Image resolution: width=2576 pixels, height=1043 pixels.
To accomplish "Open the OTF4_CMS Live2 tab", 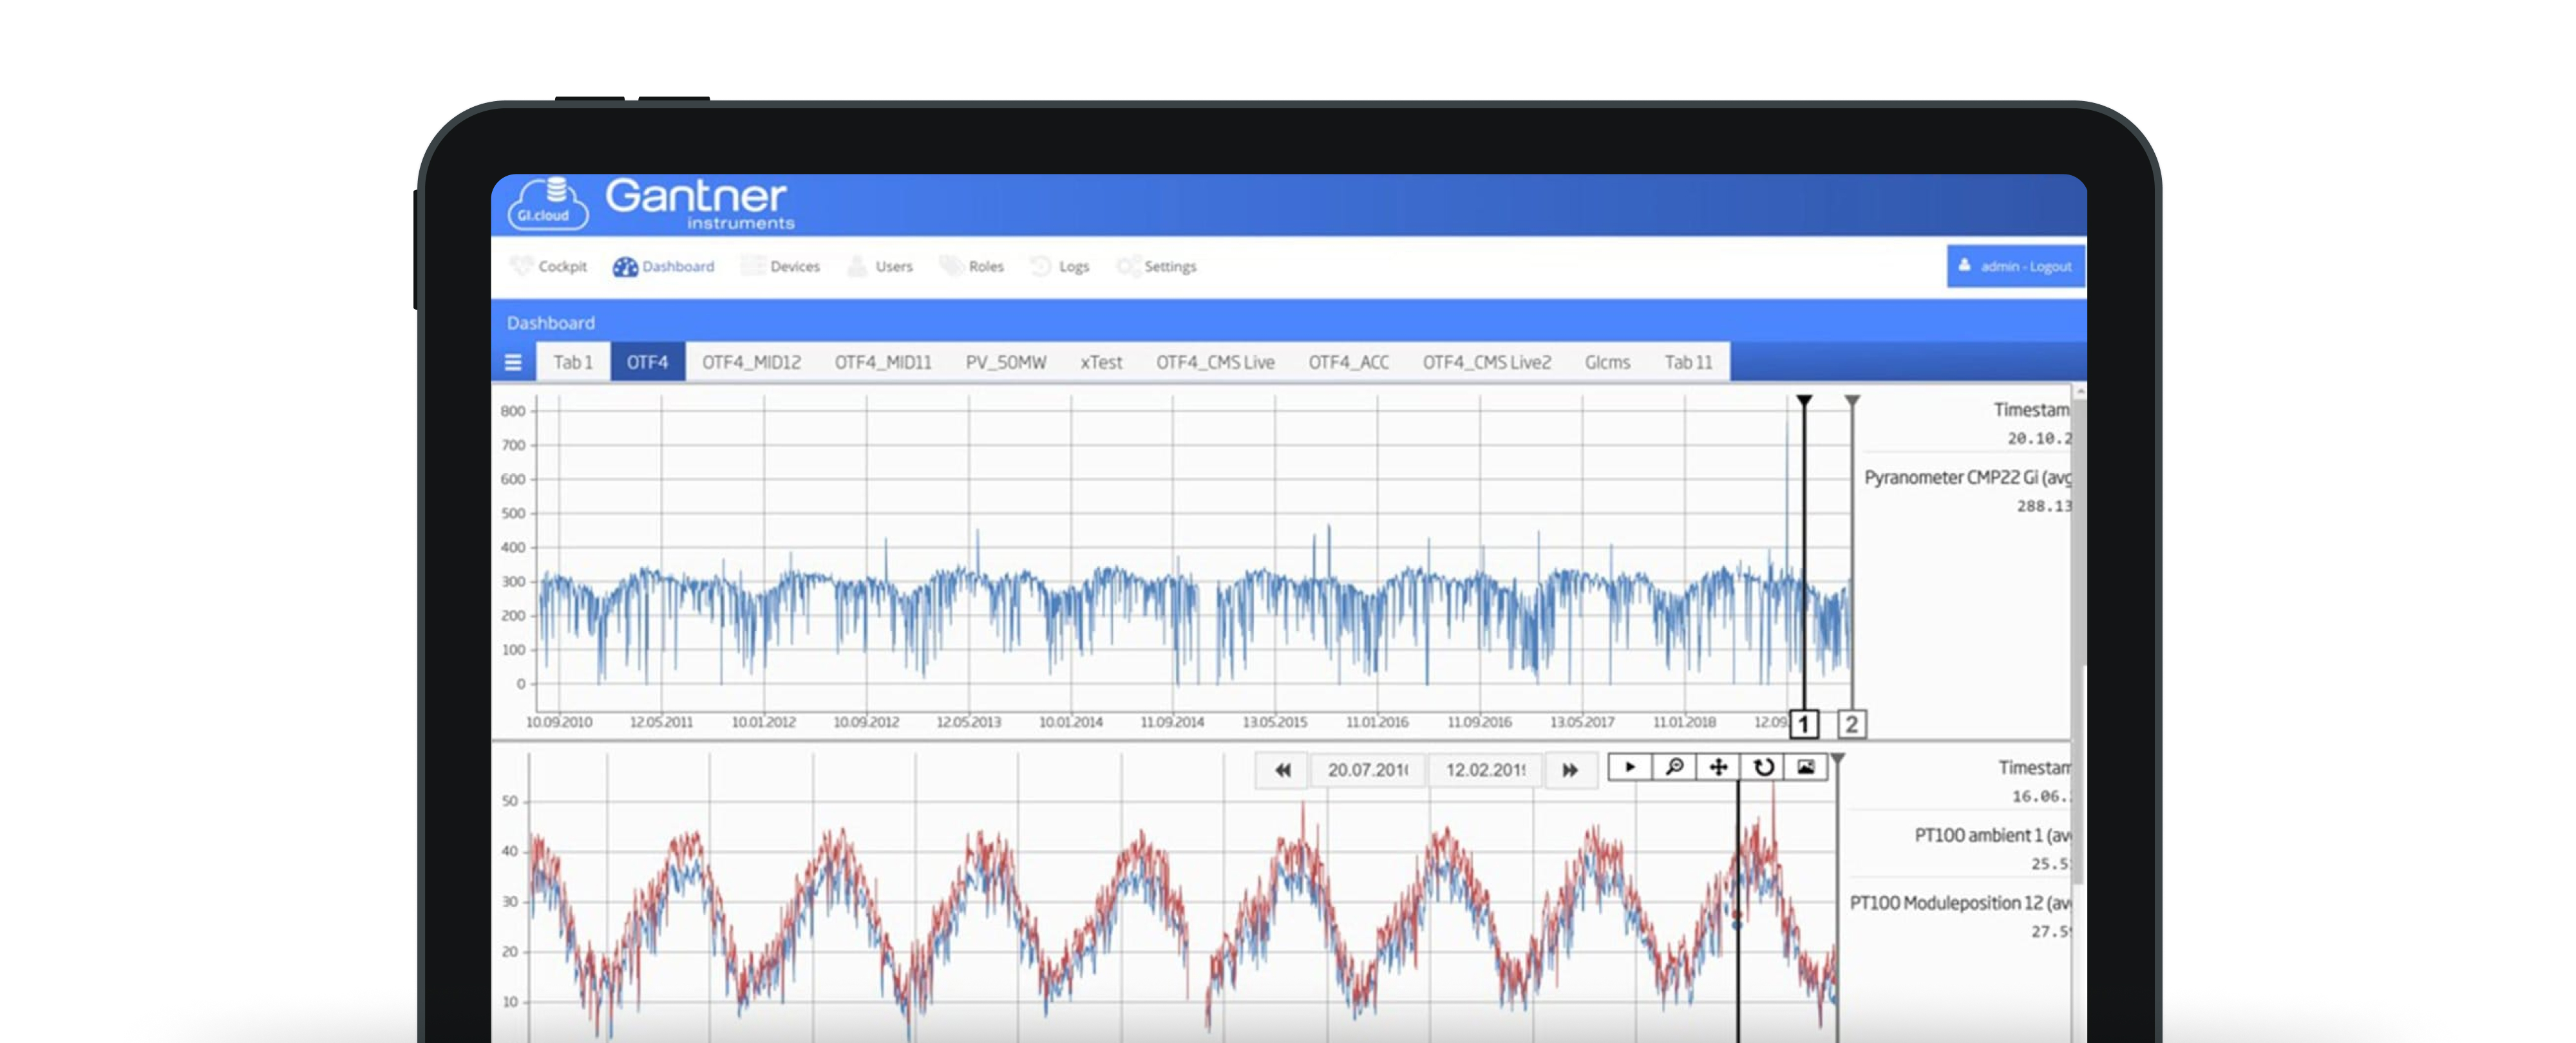I will tap(1487, 362).
